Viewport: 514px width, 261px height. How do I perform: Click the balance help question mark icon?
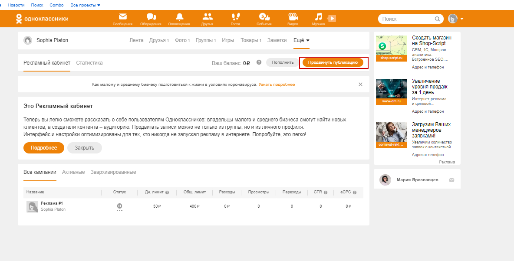pyautogui.click(x=259, y=62)
